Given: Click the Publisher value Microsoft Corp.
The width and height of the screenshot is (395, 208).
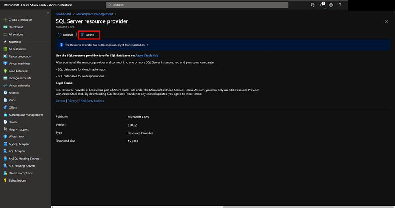Looking at the screenshot, I should [x=138, y=117].
